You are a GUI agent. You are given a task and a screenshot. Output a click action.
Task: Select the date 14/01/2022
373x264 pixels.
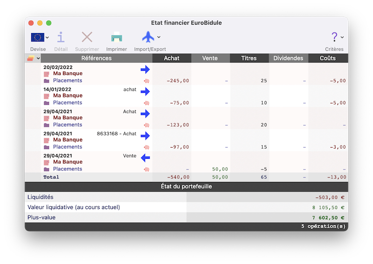click(57, 89)
